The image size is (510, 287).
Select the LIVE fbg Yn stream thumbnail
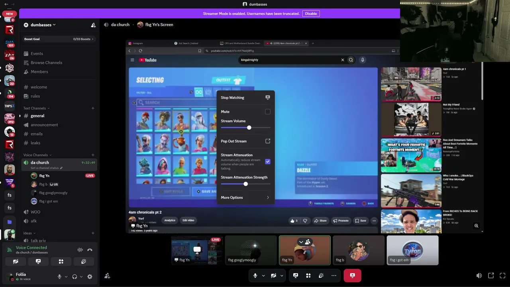[x=197, y=250]
